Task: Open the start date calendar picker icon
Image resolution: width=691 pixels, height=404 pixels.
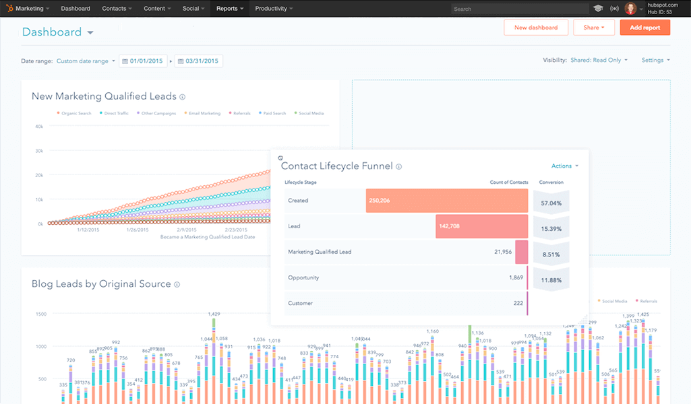Action: [125, 60]
